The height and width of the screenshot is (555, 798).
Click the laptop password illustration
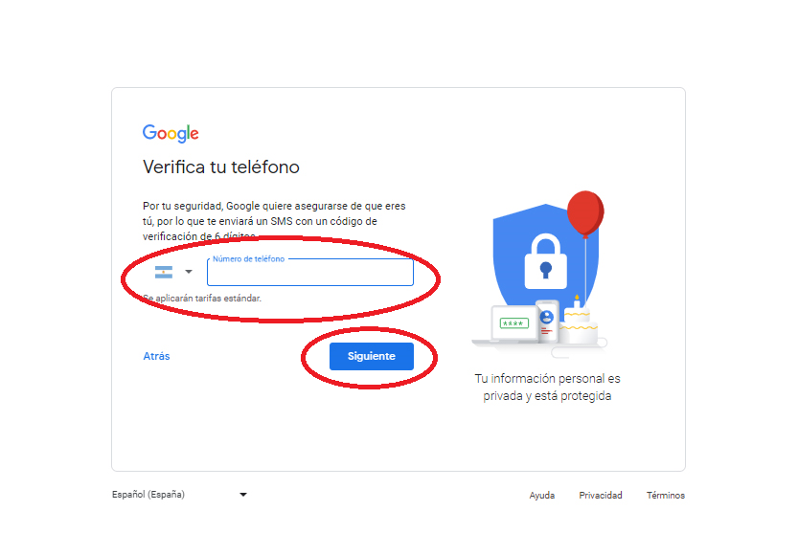(x=514, y=323)
